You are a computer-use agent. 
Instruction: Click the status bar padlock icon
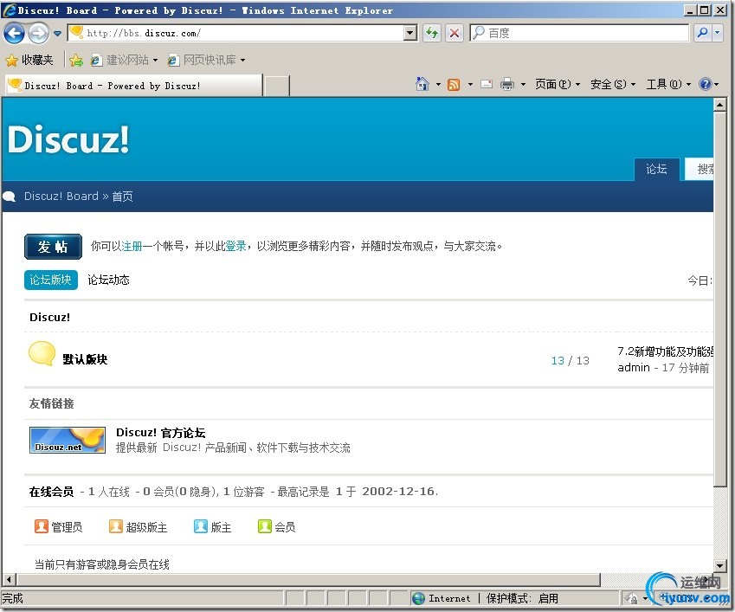(x=632, y=598)
